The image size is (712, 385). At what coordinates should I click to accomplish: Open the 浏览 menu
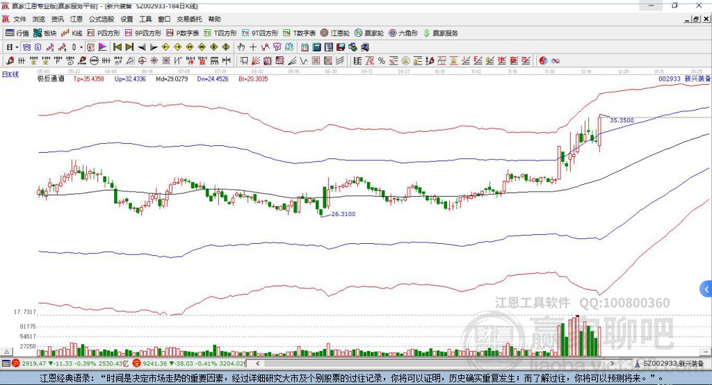[39, 19]
